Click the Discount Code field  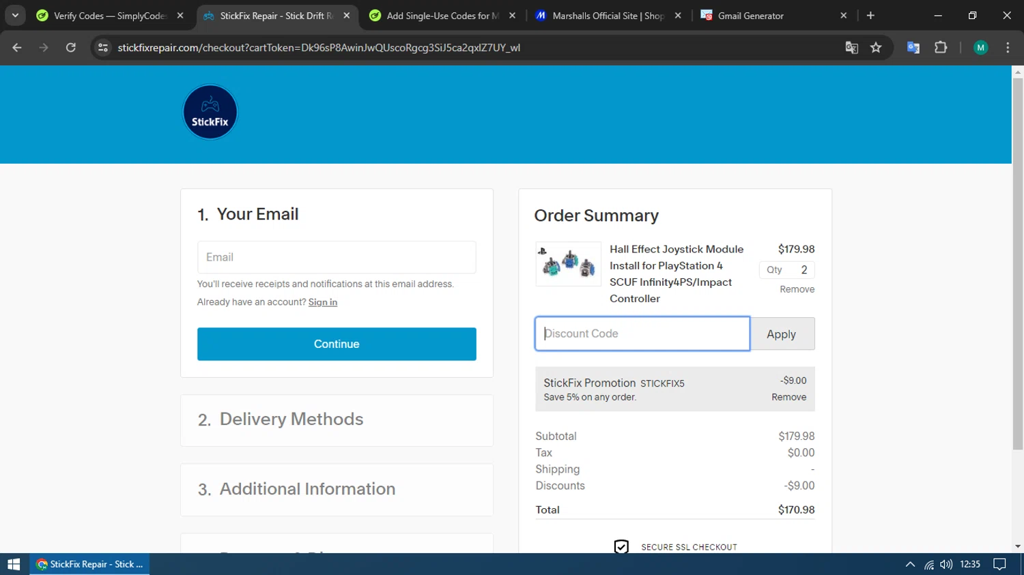tap(642, 334)
